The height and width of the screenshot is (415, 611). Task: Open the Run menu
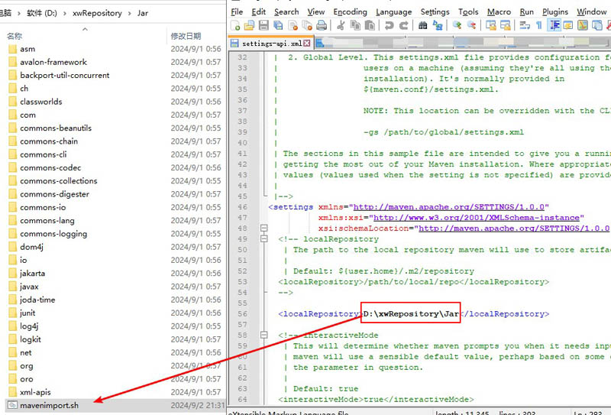pyautogui.click(x=526, y=12)
